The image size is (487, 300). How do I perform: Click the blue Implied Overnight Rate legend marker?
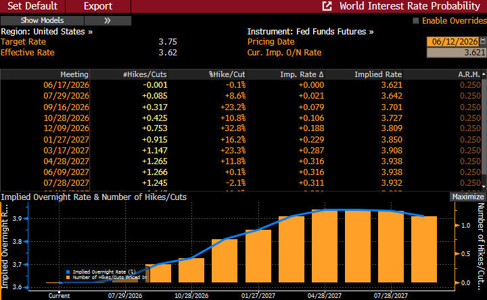tap(68, 272)
